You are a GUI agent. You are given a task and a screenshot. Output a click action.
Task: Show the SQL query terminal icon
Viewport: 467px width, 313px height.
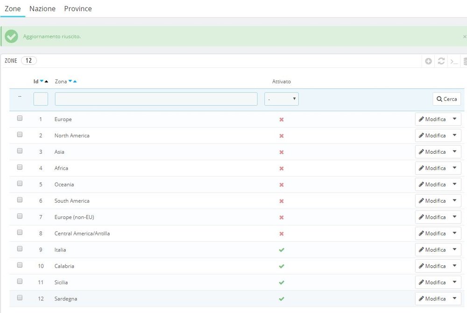tap(453, 61)
